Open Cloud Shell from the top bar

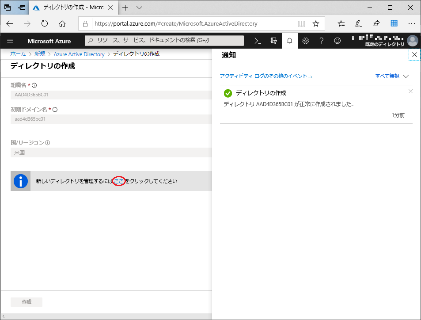258,41
